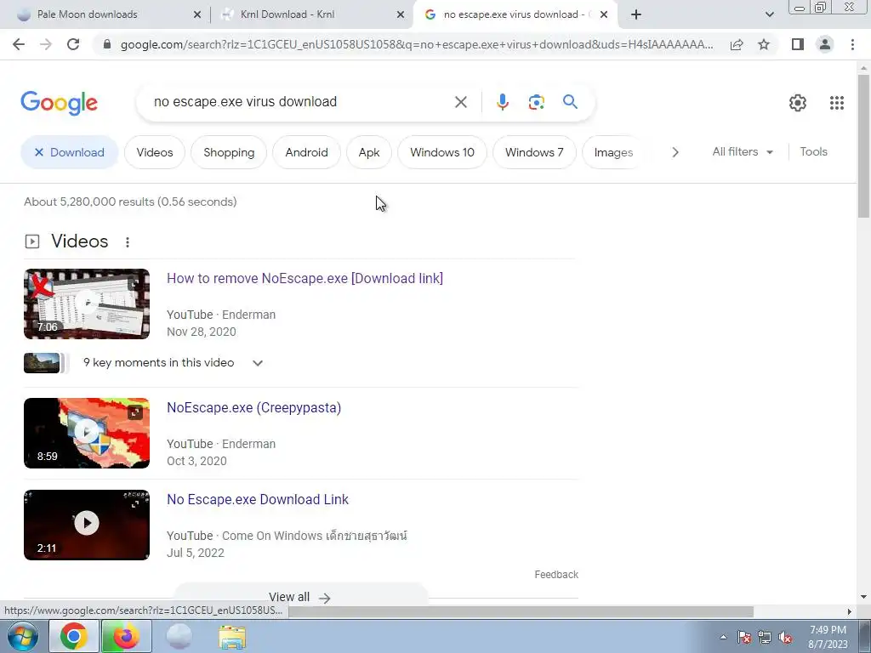871x653 pixels.
Task: Click into the Google search field
Action: pos(300,102)
